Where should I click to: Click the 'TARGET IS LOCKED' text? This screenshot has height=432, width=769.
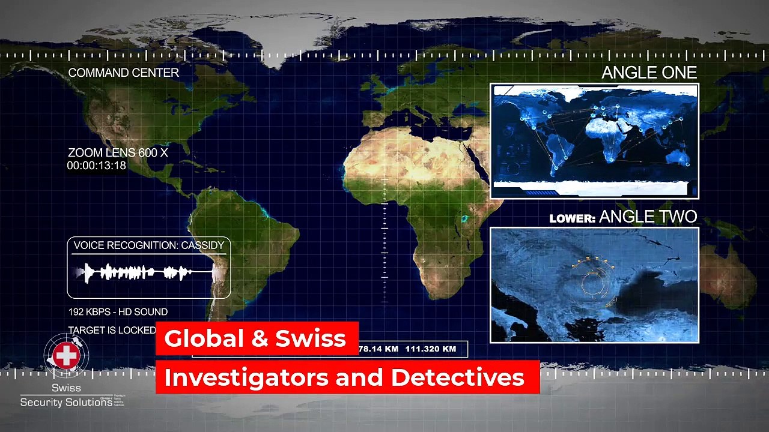click(x=112, y=331)
